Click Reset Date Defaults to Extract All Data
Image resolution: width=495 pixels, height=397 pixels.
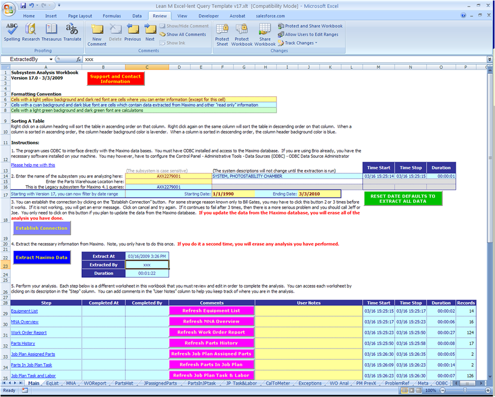coord(403,198)
